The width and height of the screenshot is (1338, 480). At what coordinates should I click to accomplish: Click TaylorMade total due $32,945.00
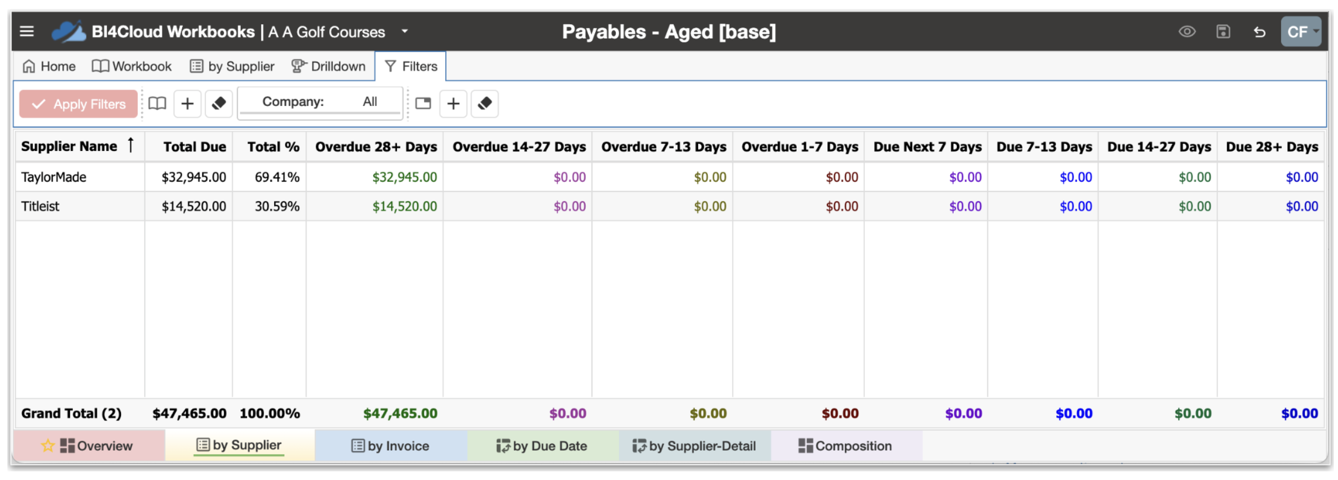pos(193,177)
